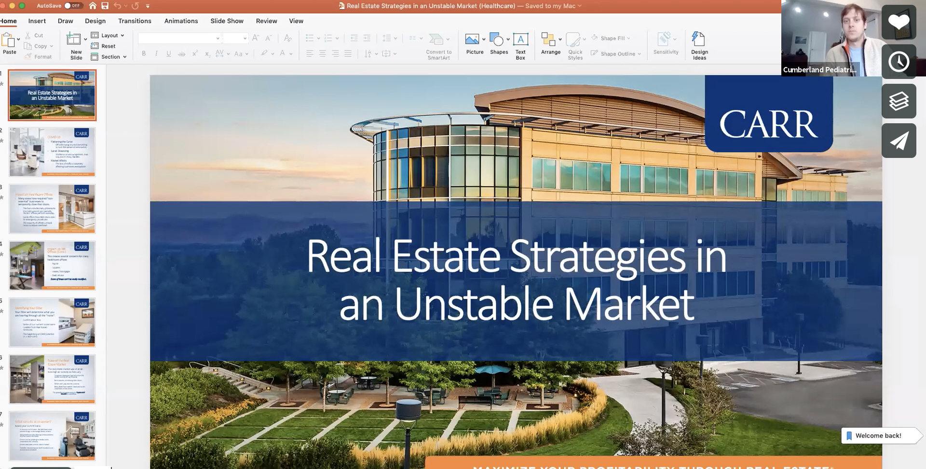The height and width of the screenshot is (469, 926).
Task: Open Customize Quick Access Toolbar arrow
Action: [x=148, y=6]
